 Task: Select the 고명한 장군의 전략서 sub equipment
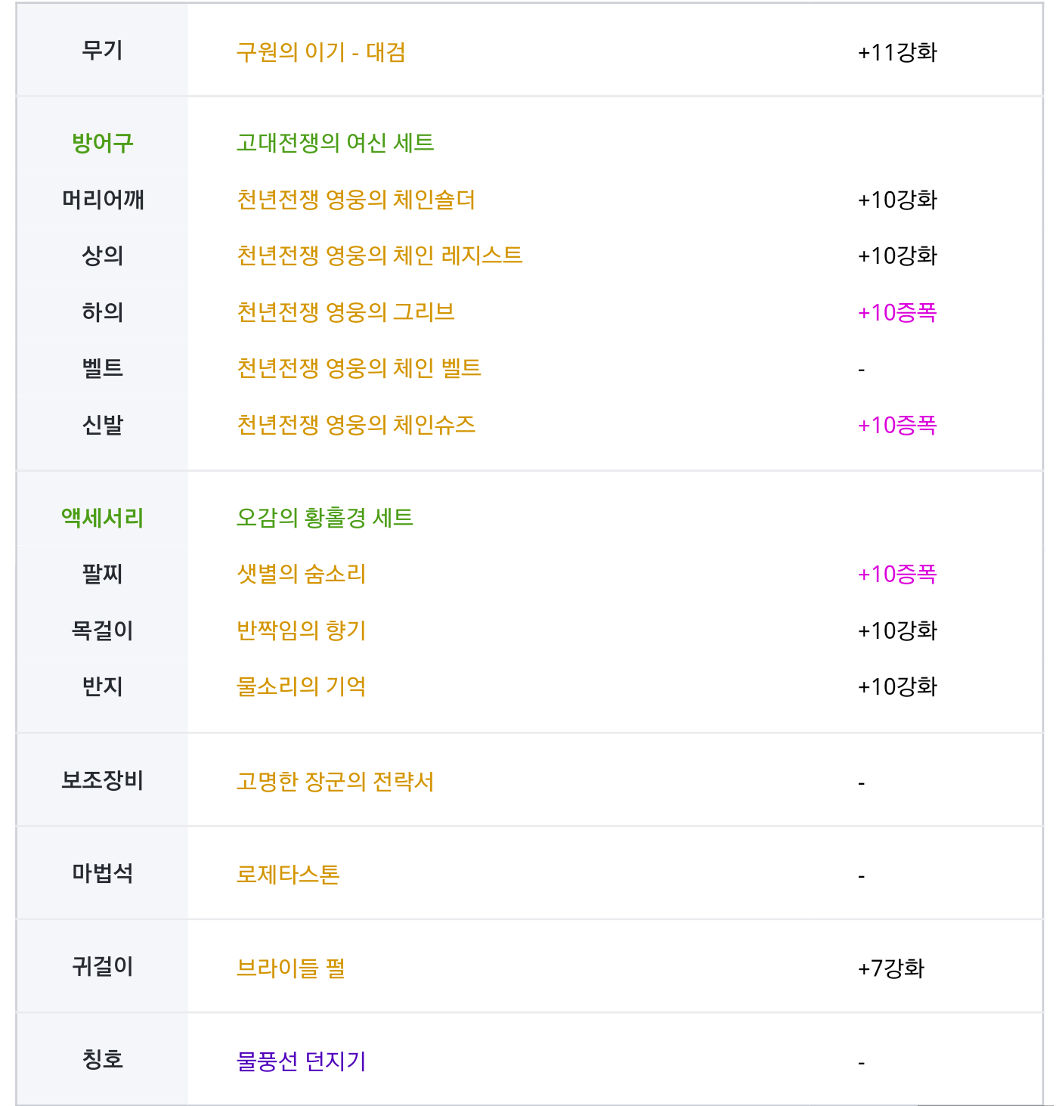coord(335,781)
